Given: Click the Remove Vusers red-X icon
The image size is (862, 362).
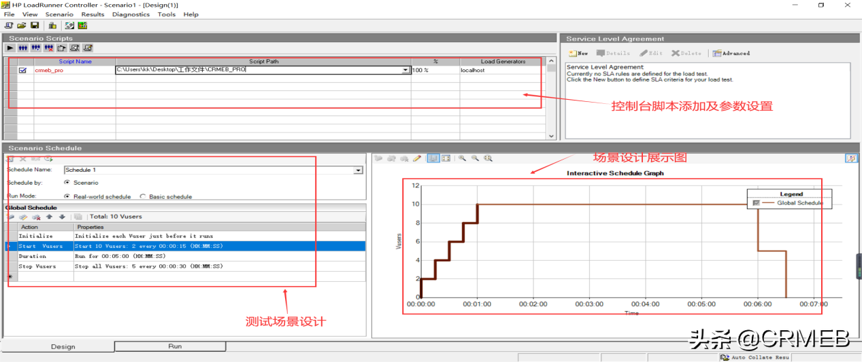Looking at the screenshot, I should pyautogui.click(x=49, y=48).
